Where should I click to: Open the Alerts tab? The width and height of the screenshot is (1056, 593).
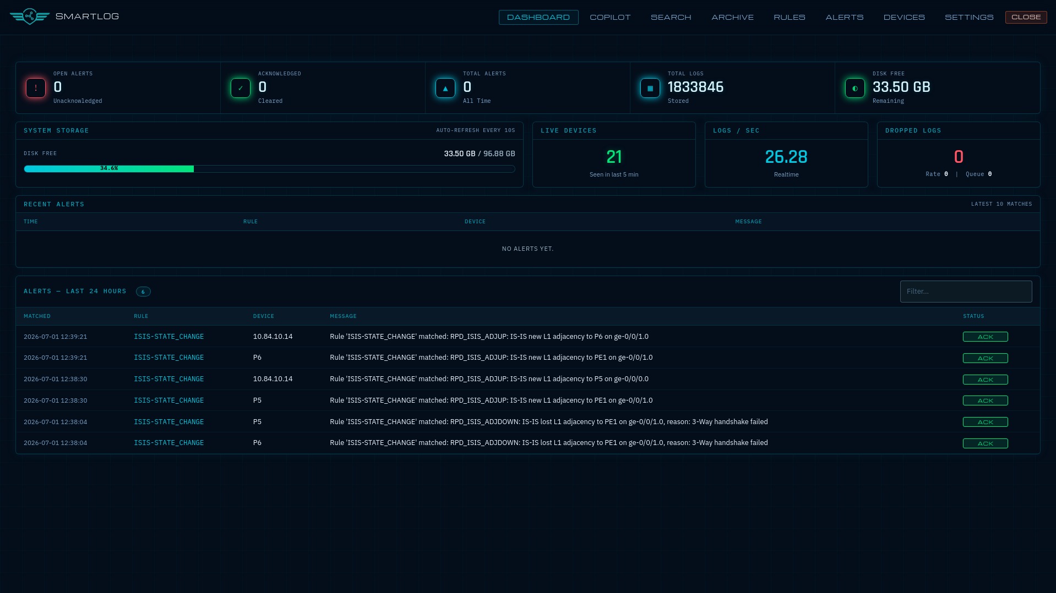coord(845,17)
